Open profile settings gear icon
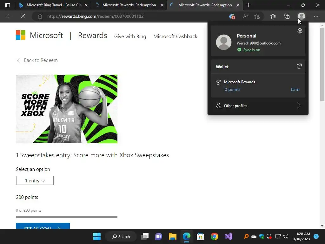The width and height of the screenshot is (325, 244). (x=300, y=31)
